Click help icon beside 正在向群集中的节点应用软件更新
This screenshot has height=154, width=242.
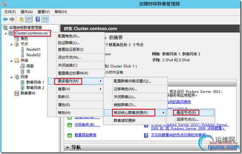146,135
